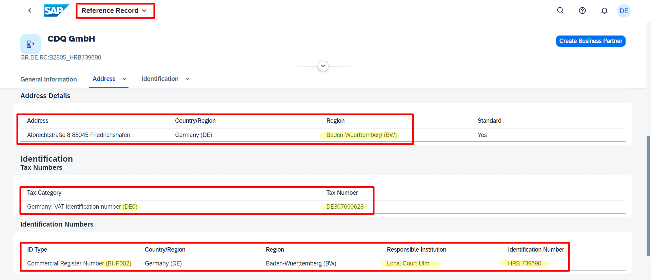The width and height of the screenshot is (651, 280).
Task: Go back with the left chevron arrow
Action: point(30,10)
